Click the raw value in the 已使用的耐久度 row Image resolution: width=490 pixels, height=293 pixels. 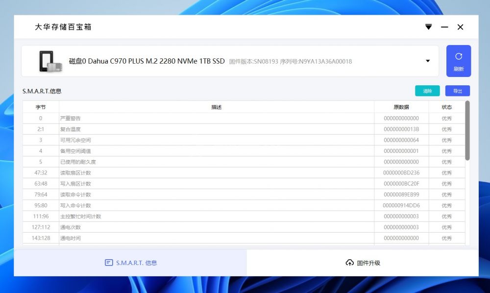(401, 162)
